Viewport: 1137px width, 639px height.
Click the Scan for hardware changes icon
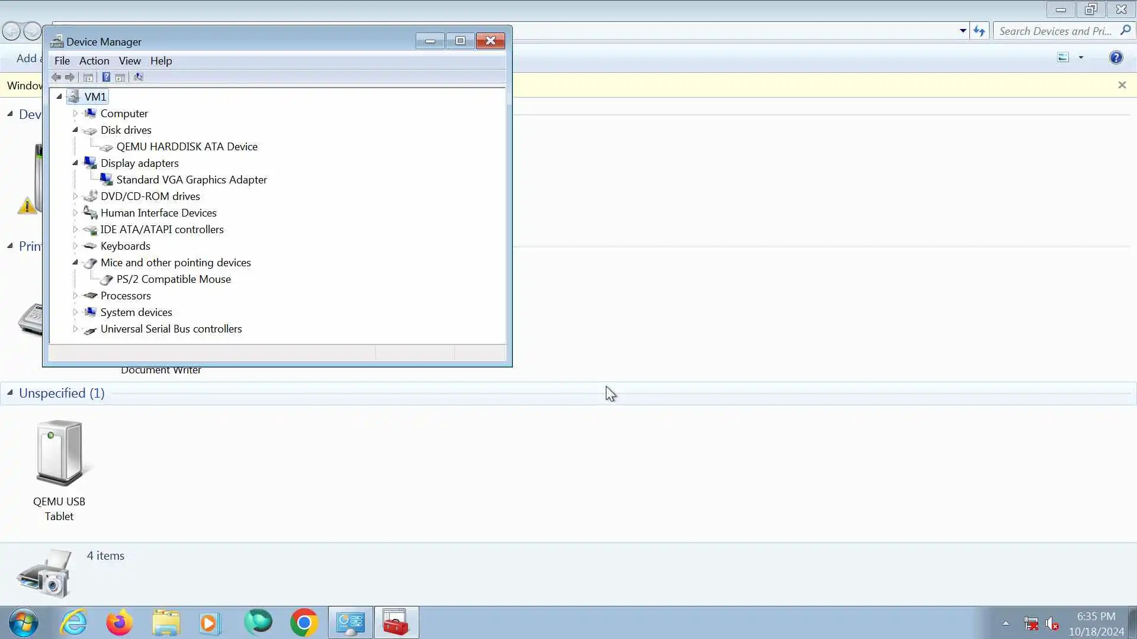coord(139,77)
